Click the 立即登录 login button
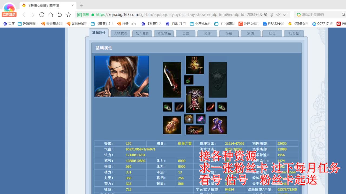This screenshot has width=346, height=194. click(x=9, y=14)
